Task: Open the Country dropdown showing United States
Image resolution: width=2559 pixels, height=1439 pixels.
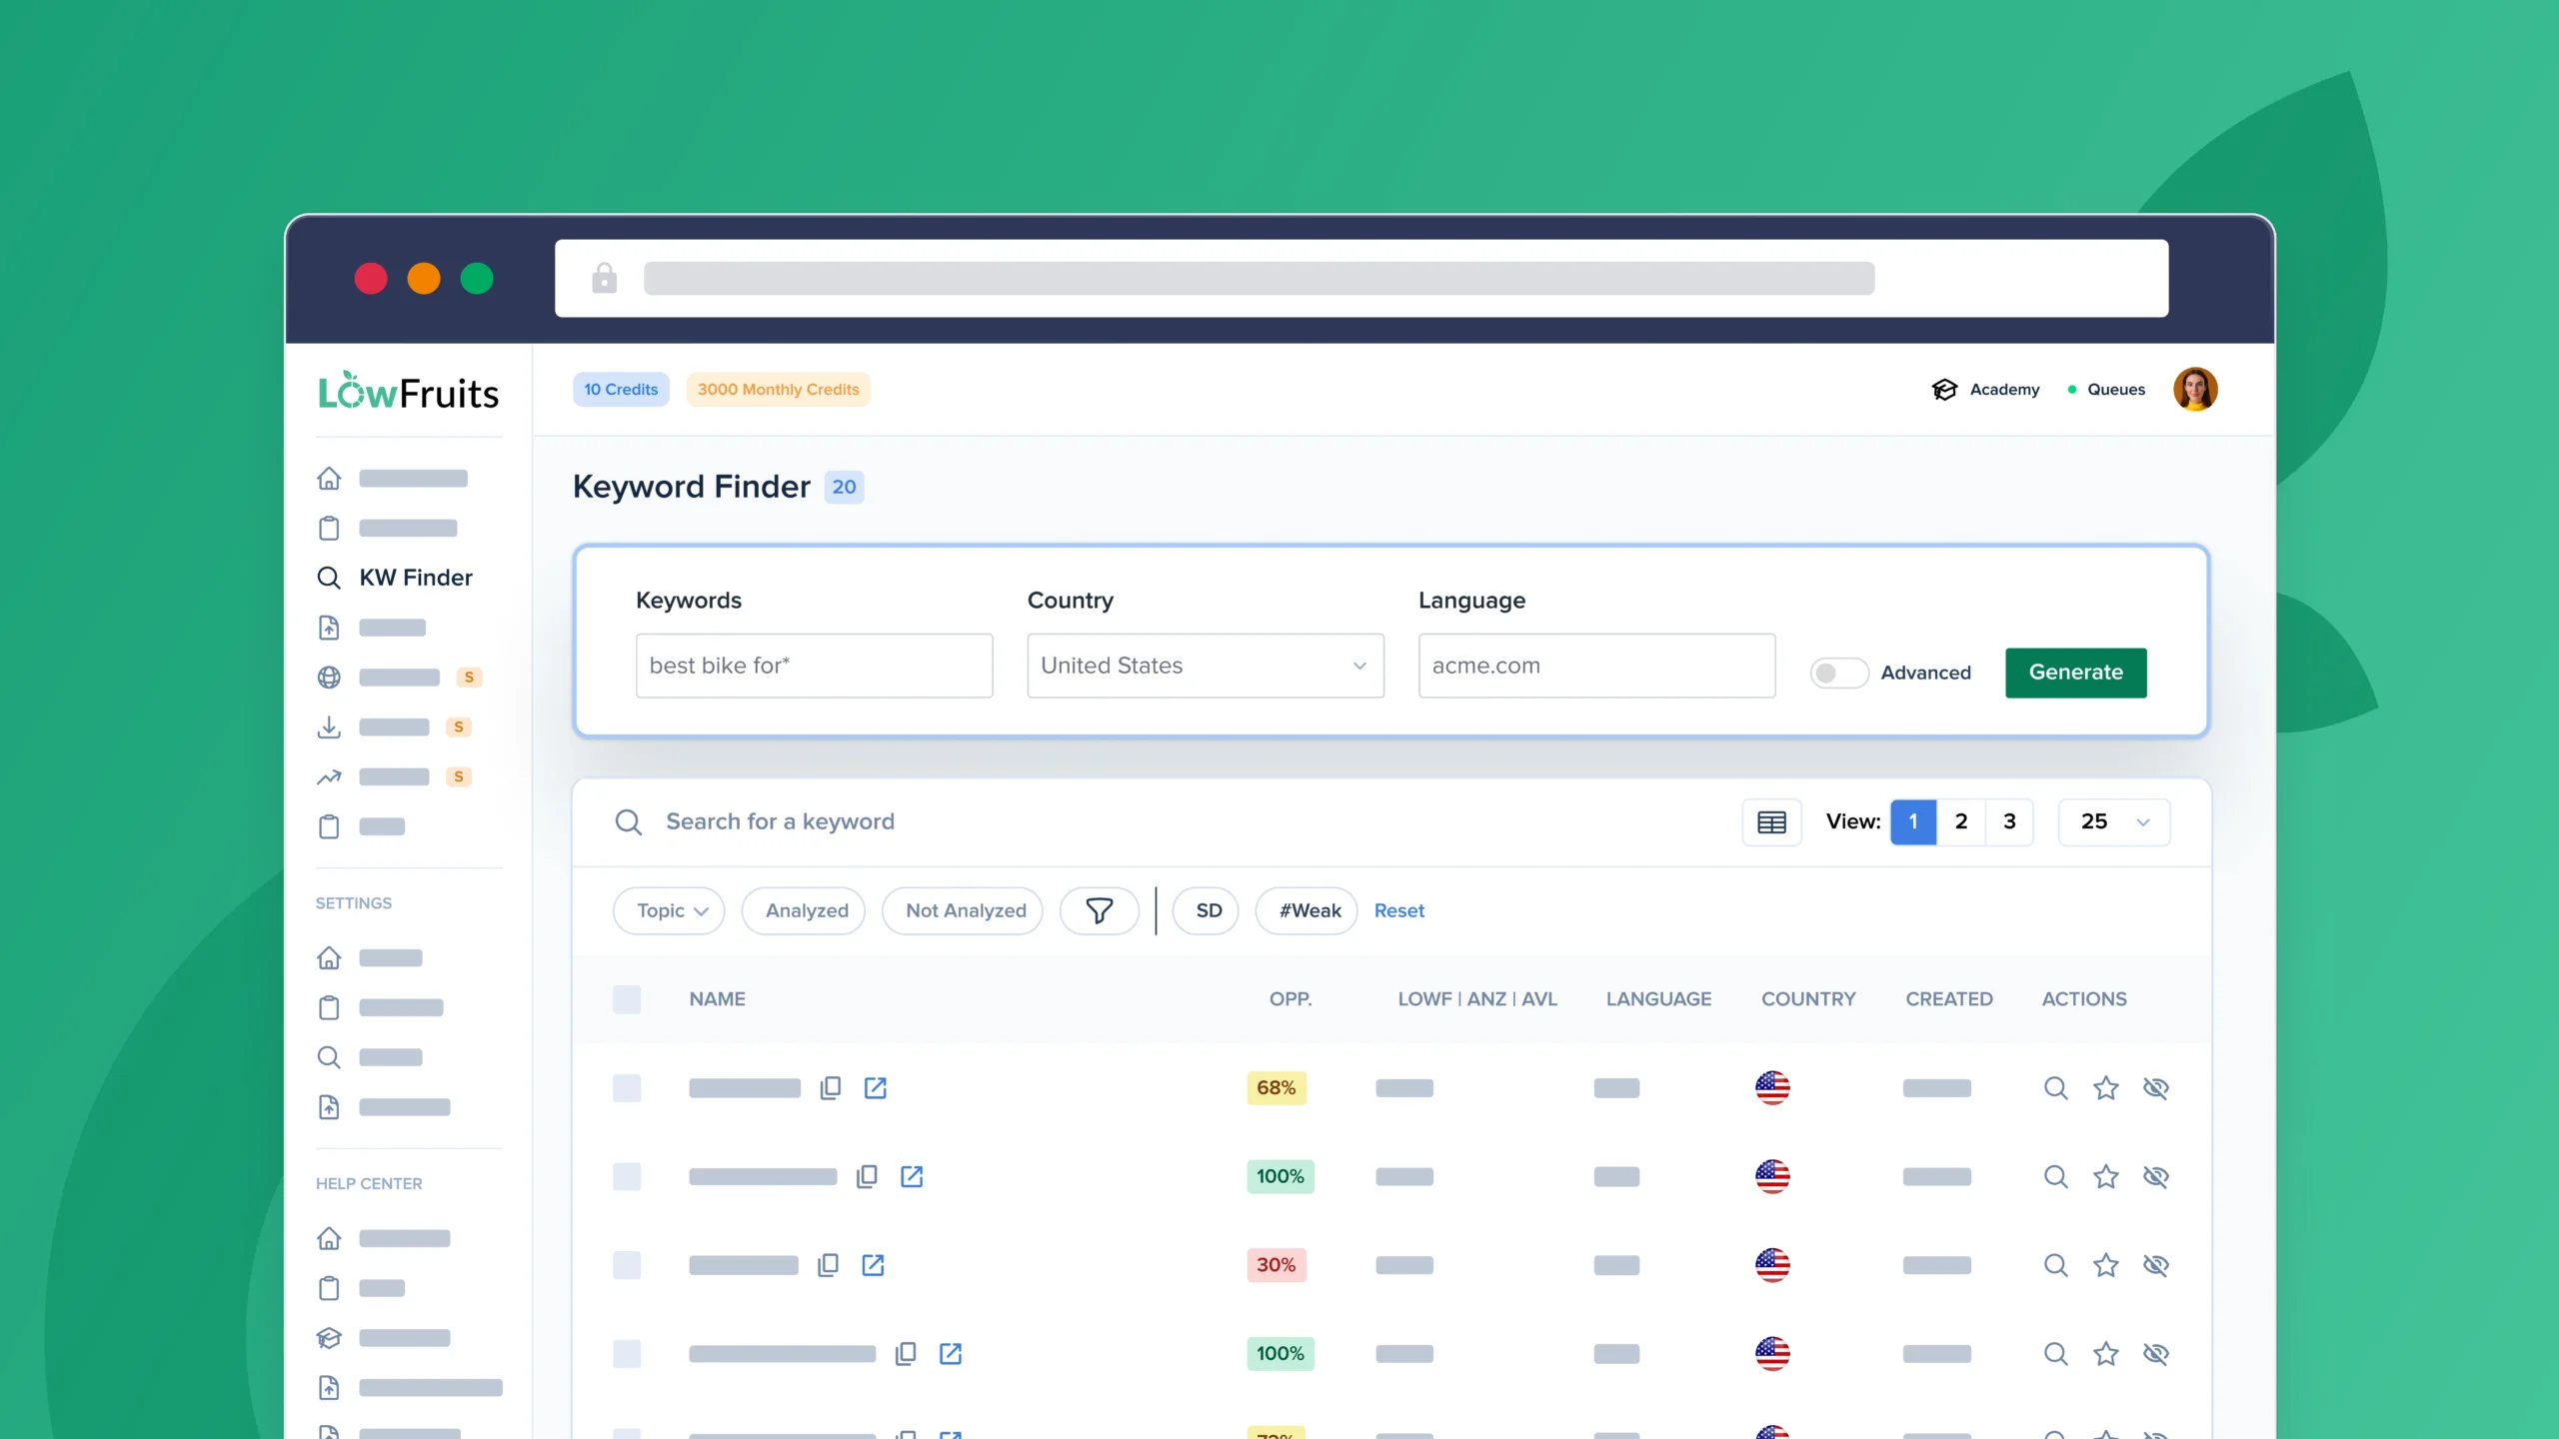Action: point(1205,666)
